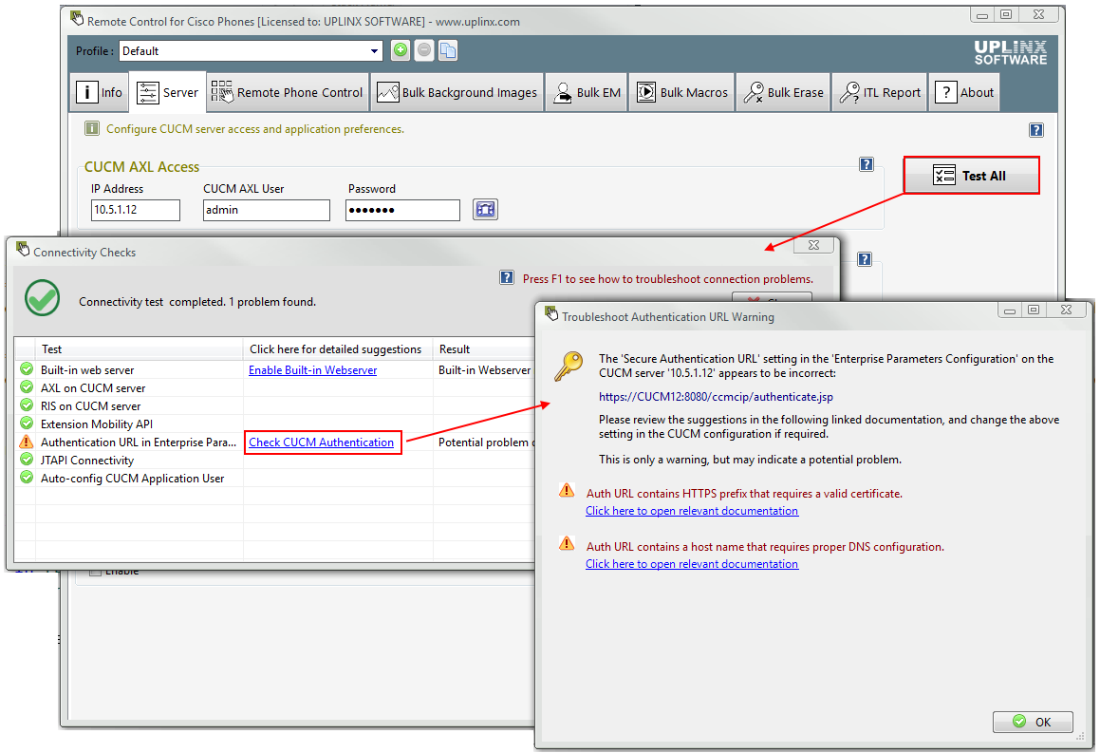Open the About tab
Image resolution: width=1100 pixels, height=753 pixels.
click(964, 93)
